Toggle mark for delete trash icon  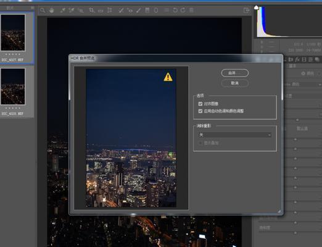(x=191, y=10)
